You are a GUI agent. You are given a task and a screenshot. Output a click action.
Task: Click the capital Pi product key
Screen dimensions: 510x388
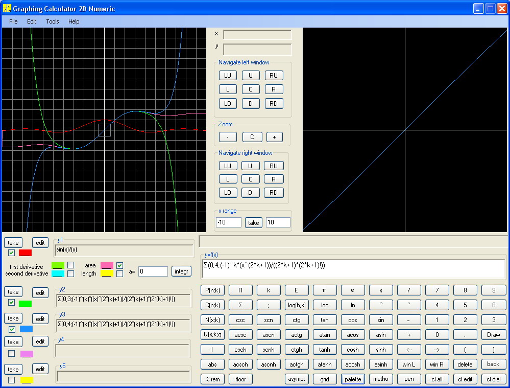click(240, 290)
